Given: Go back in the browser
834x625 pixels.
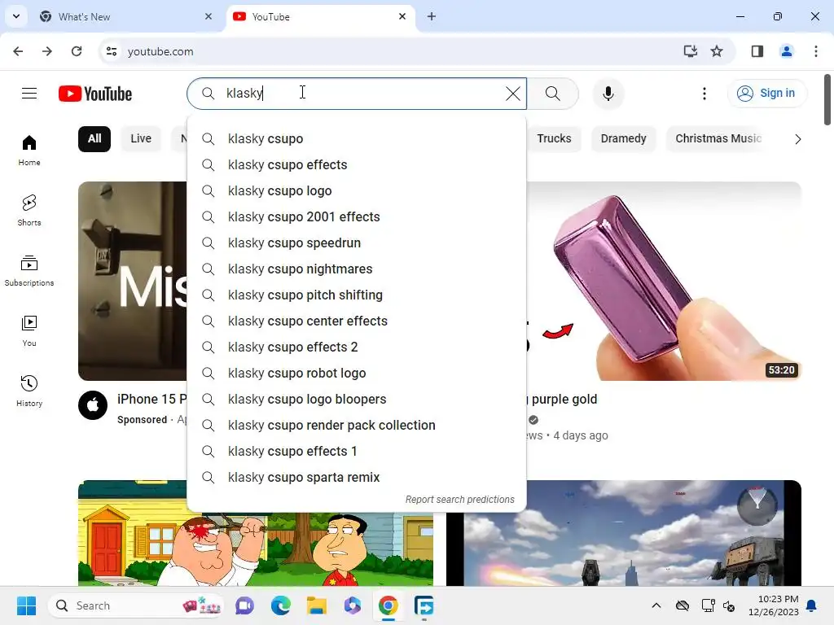Looking at the screenshot, I should (18, 51).
